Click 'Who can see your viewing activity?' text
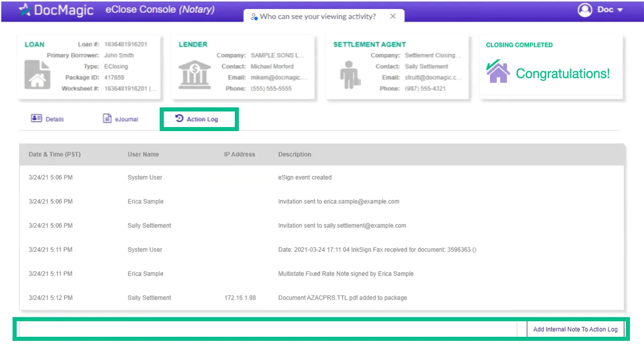The width and height of the screenshot is (644, 360). 318,17
